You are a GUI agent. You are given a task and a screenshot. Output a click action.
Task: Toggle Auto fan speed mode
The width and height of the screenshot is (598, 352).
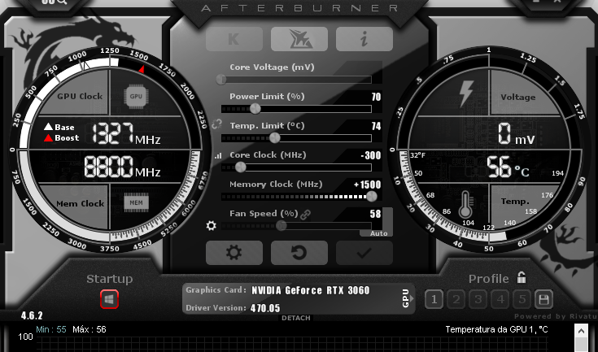378,233
